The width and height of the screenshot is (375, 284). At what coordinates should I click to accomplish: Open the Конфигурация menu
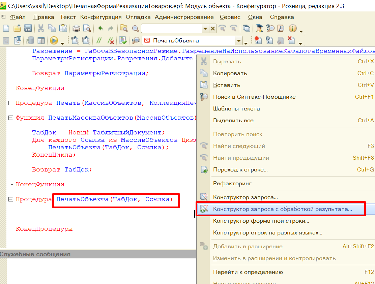pos(101,17)
